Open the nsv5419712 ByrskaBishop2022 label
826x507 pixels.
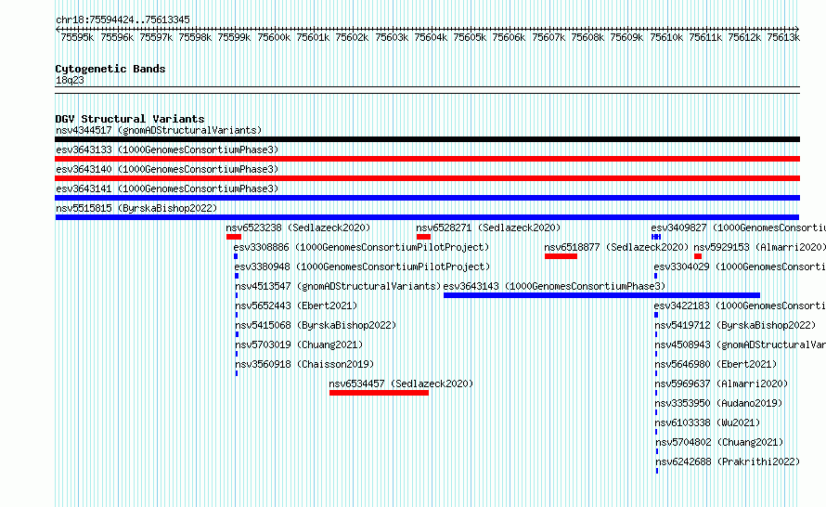pos(735,325)
